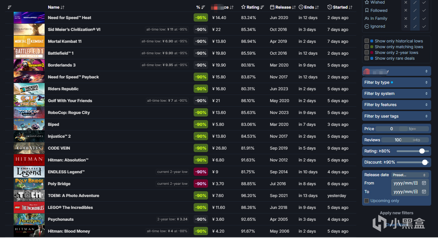The image size is (438, 238).
Task: Click the Golf With Your Friends thumbnail
Action: click(29, 101)
